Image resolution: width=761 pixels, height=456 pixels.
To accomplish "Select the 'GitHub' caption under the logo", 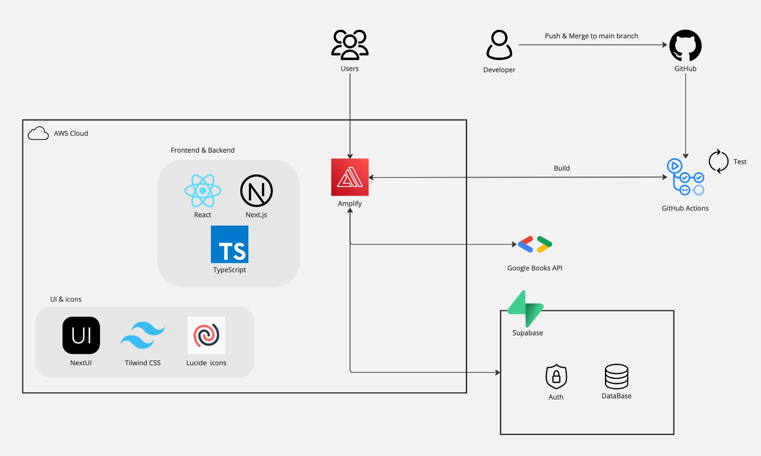I will click(x=685, y=68).
